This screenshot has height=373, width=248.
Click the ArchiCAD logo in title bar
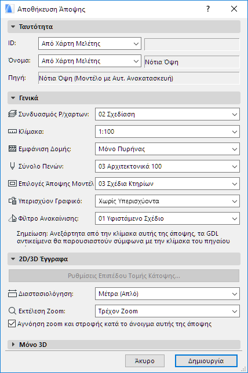[9, 9]
